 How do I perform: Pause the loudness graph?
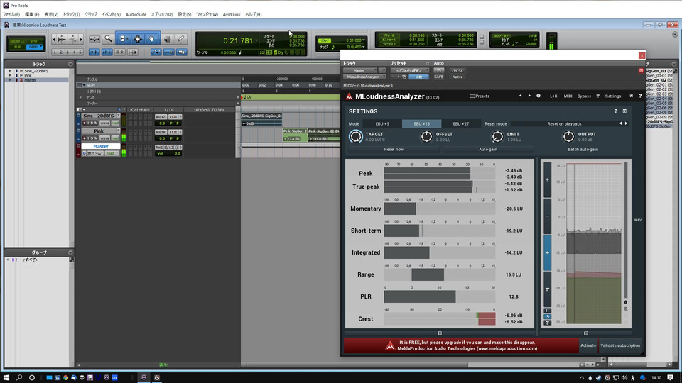pyautogui.click(x=547, y=311)
